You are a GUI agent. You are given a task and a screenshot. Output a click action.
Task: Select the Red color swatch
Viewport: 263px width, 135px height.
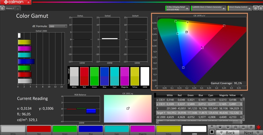tap(39, 129)
